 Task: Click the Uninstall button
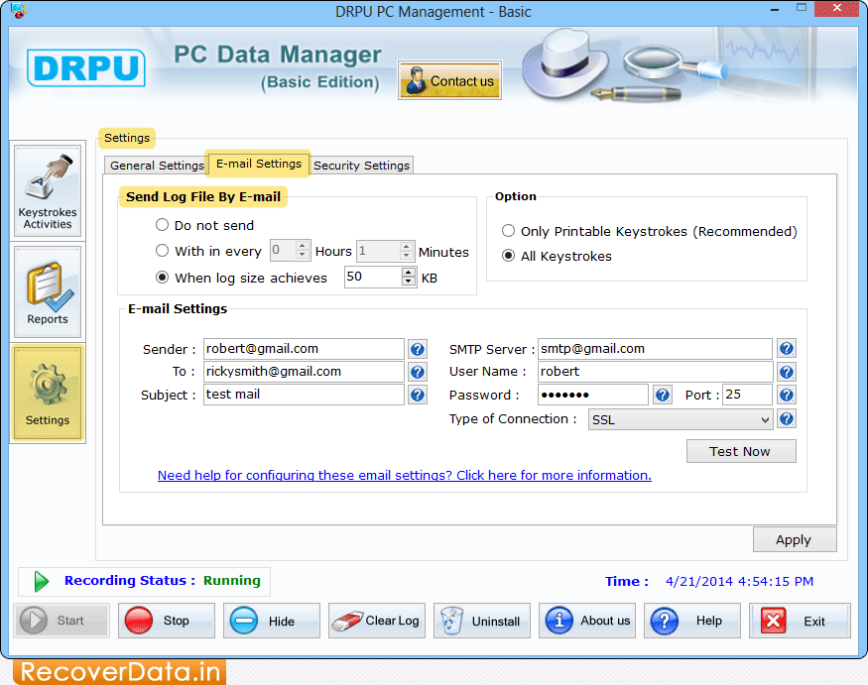pos(482,621)
